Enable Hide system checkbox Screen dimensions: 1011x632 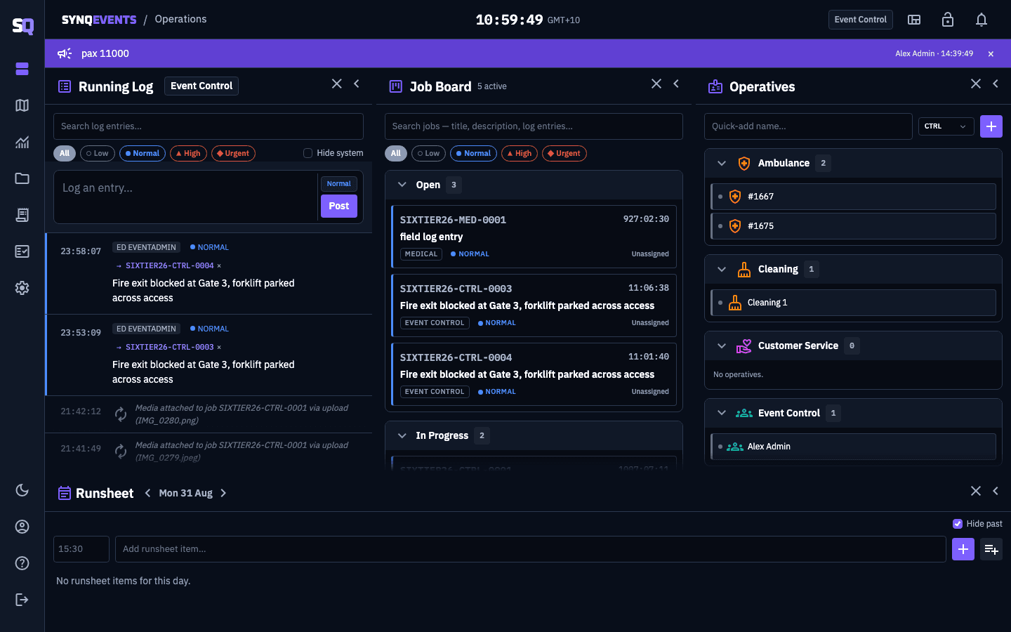[308, 153]
